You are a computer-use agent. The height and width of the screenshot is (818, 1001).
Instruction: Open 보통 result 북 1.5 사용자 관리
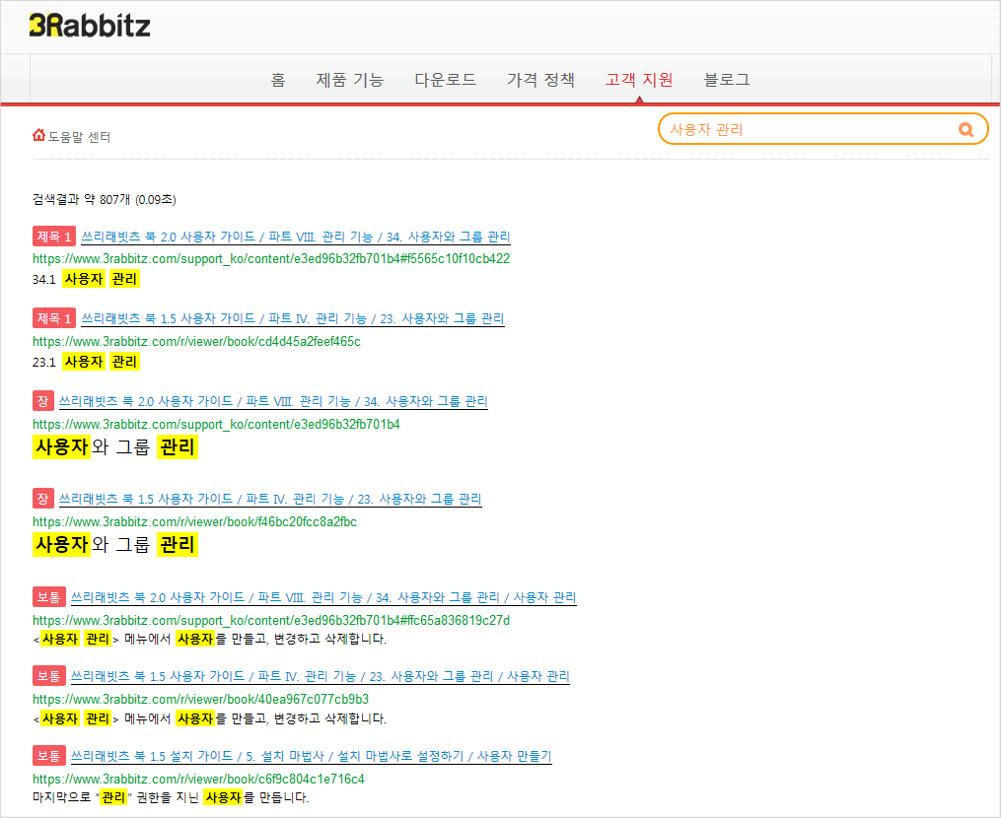click(x=320, y=676)
